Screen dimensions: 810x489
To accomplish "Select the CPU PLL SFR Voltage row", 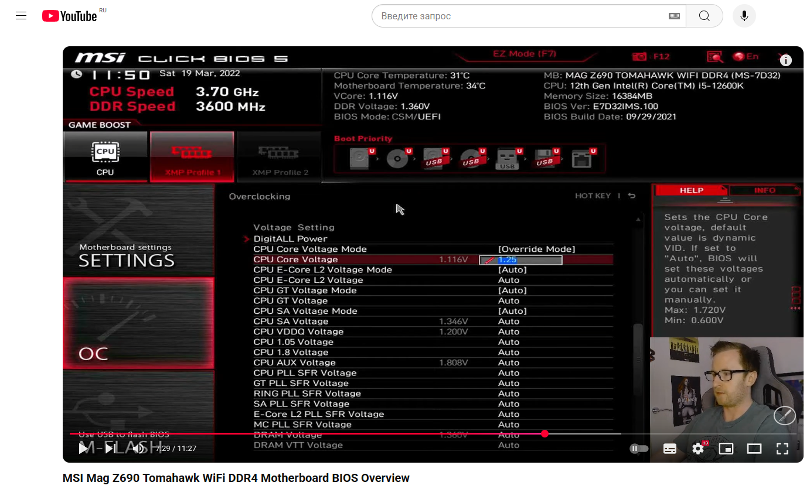I will pos(433,373).
